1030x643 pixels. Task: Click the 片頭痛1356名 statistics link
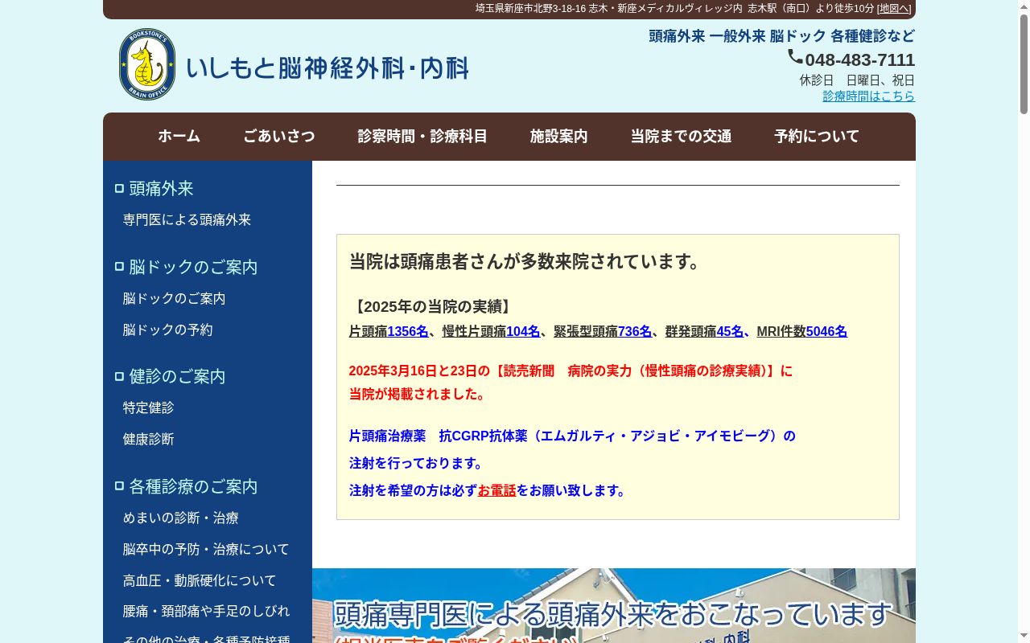click(x=389, y=332)
